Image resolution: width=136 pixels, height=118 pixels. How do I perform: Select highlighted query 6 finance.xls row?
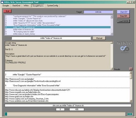pos(58,27)
